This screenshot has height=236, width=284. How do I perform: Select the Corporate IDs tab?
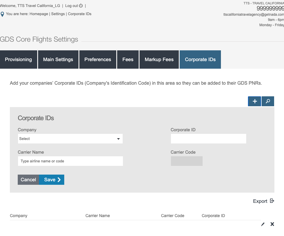click(x=200, y=60)
